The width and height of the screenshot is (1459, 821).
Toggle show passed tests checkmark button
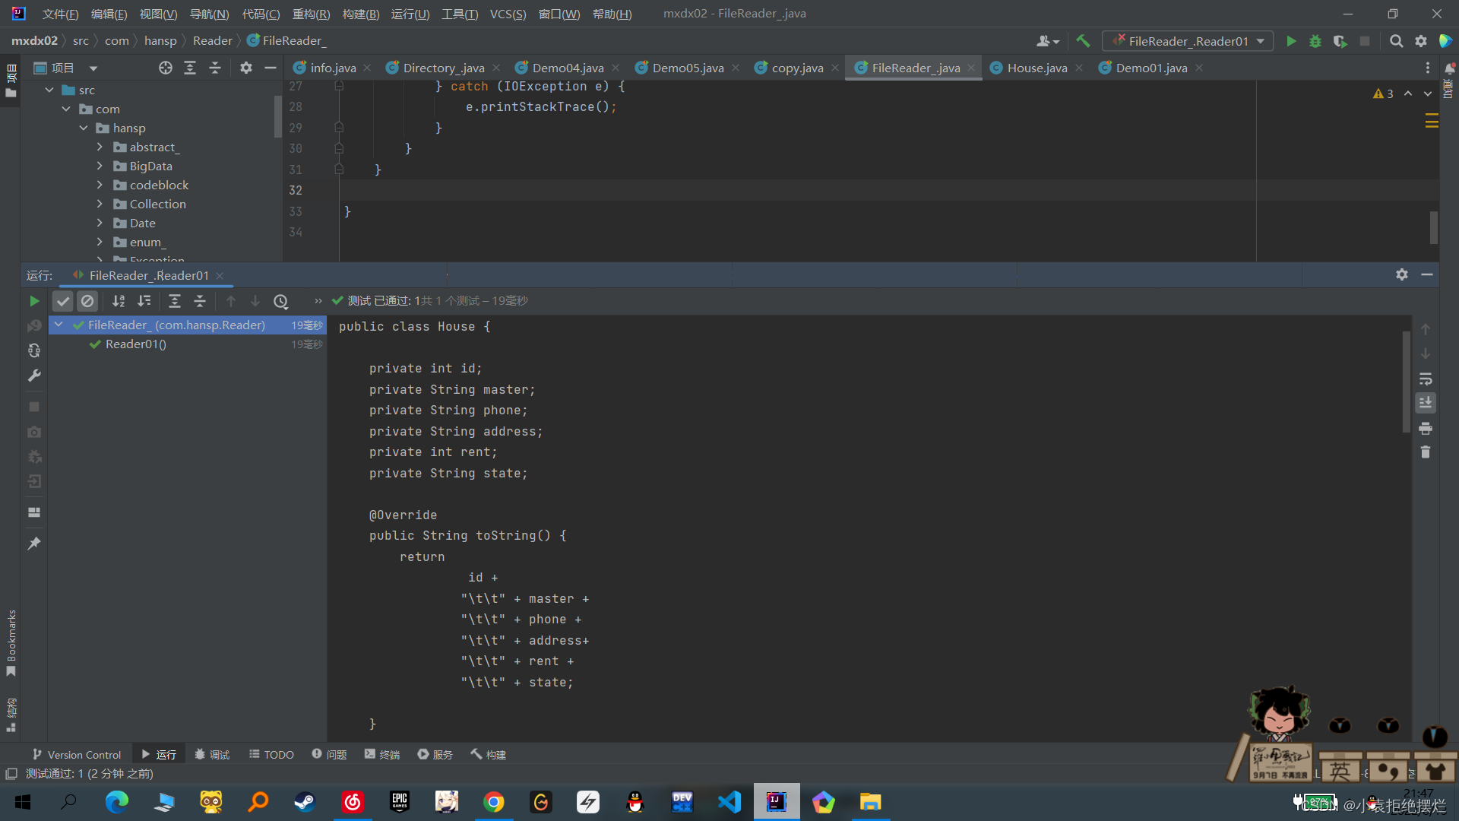(x=63, y=301)
